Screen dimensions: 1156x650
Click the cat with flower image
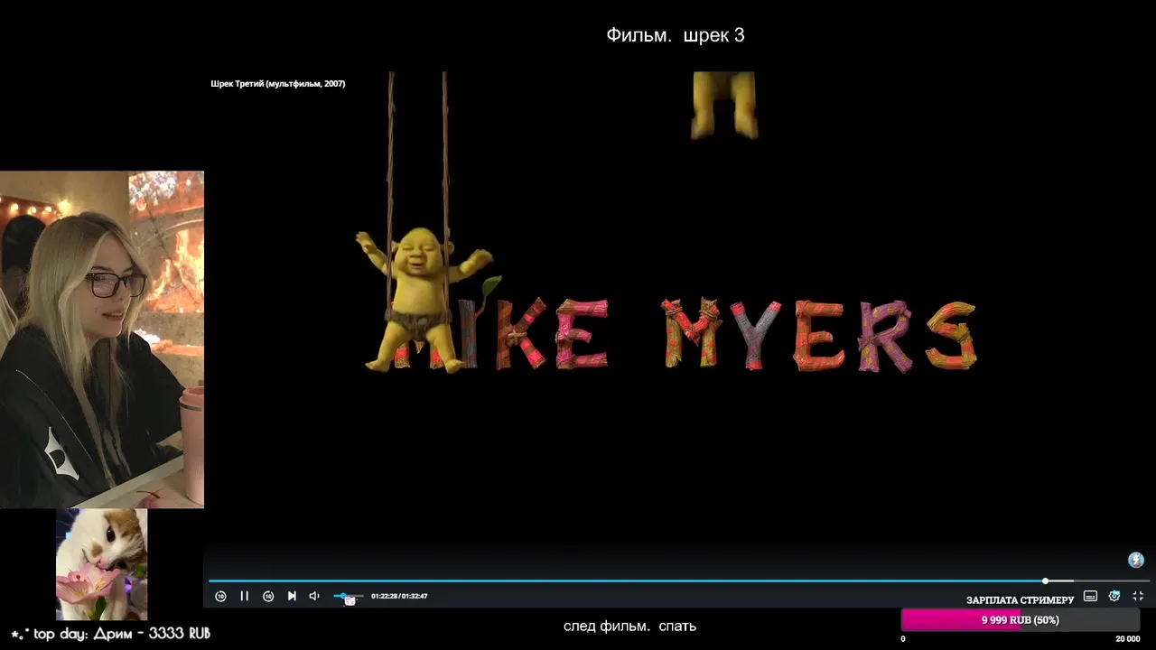101,564
